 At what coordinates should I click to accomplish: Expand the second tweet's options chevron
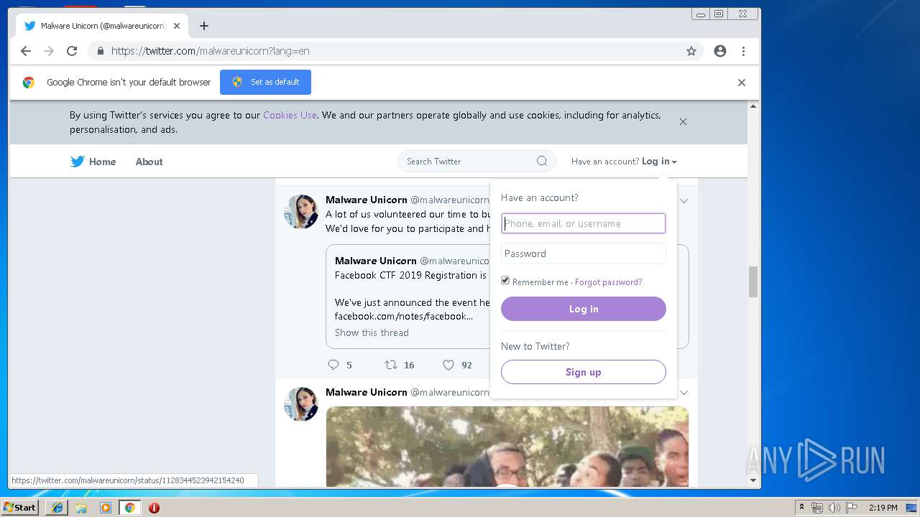click(684, 393)
